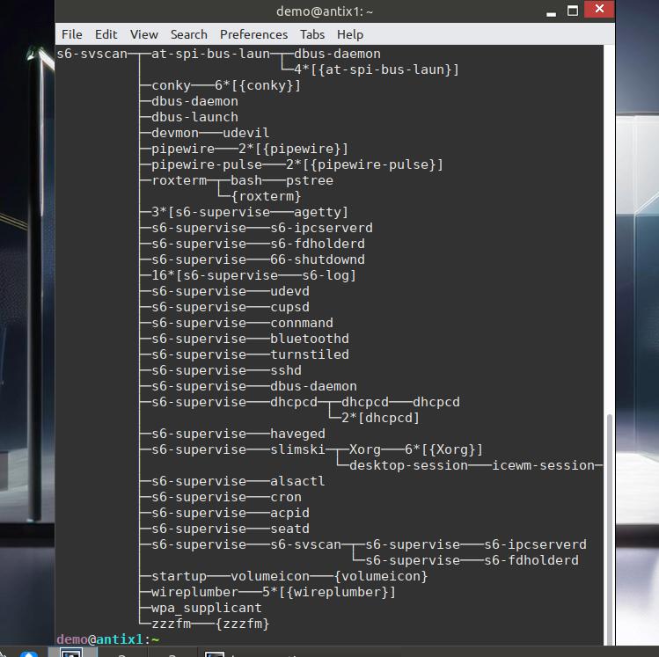The width and height of the screenshot is (659, 657).
Task: Click 'startup' process name
Action: (x=179, y=576)
